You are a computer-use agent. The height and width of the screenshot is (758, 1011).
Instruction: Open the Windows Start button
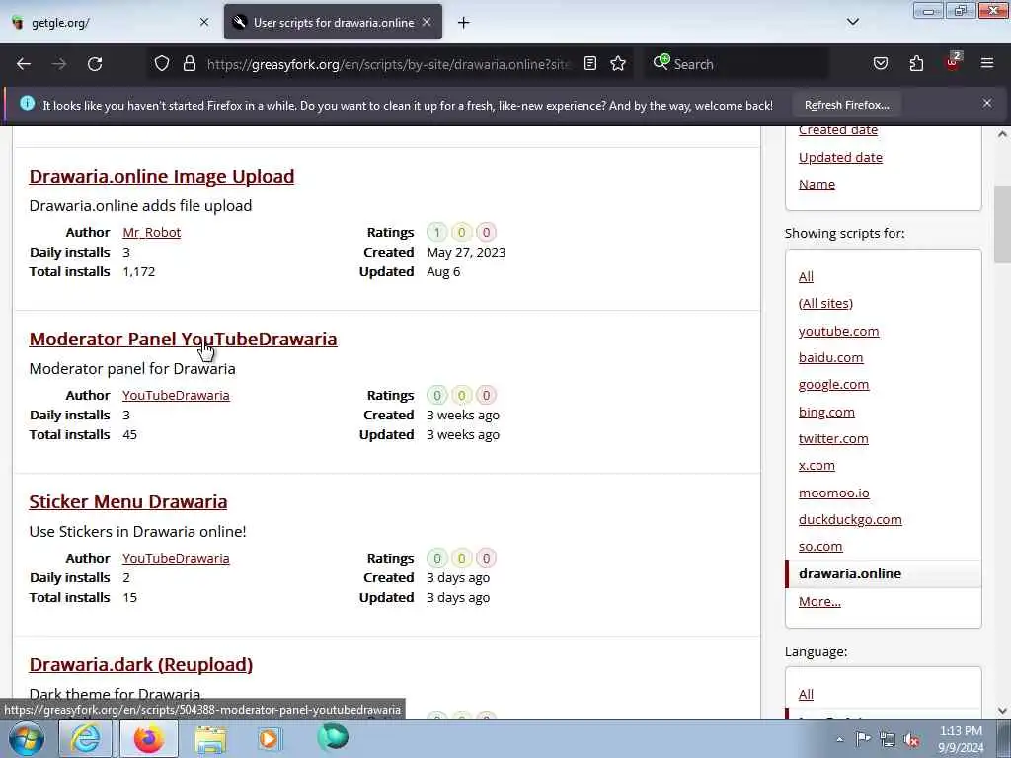pyautogui.click(x=27, y=738)
